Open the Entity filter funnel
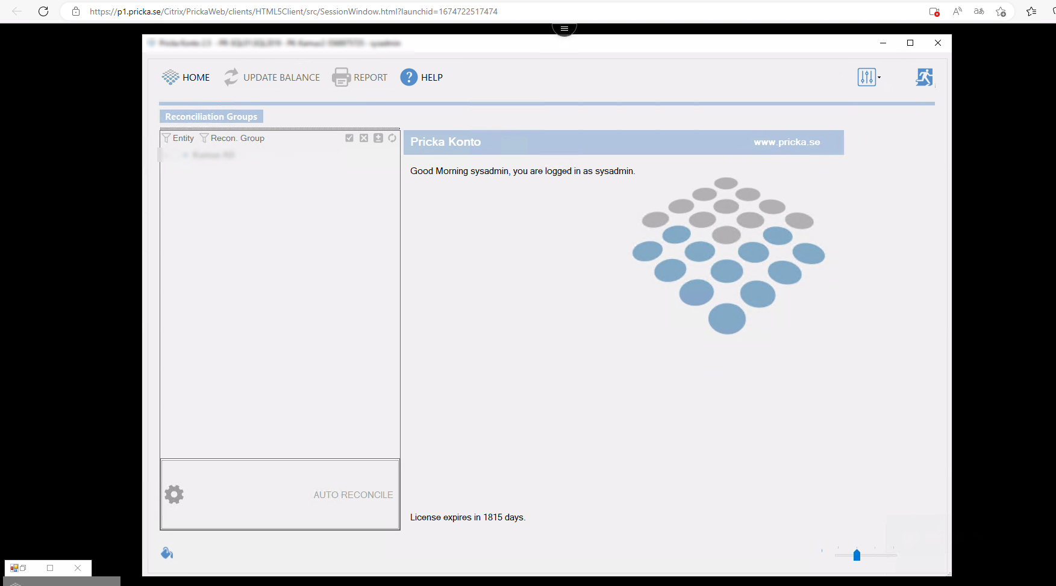Screen dimensions: 1056x586 coord(166,138)
